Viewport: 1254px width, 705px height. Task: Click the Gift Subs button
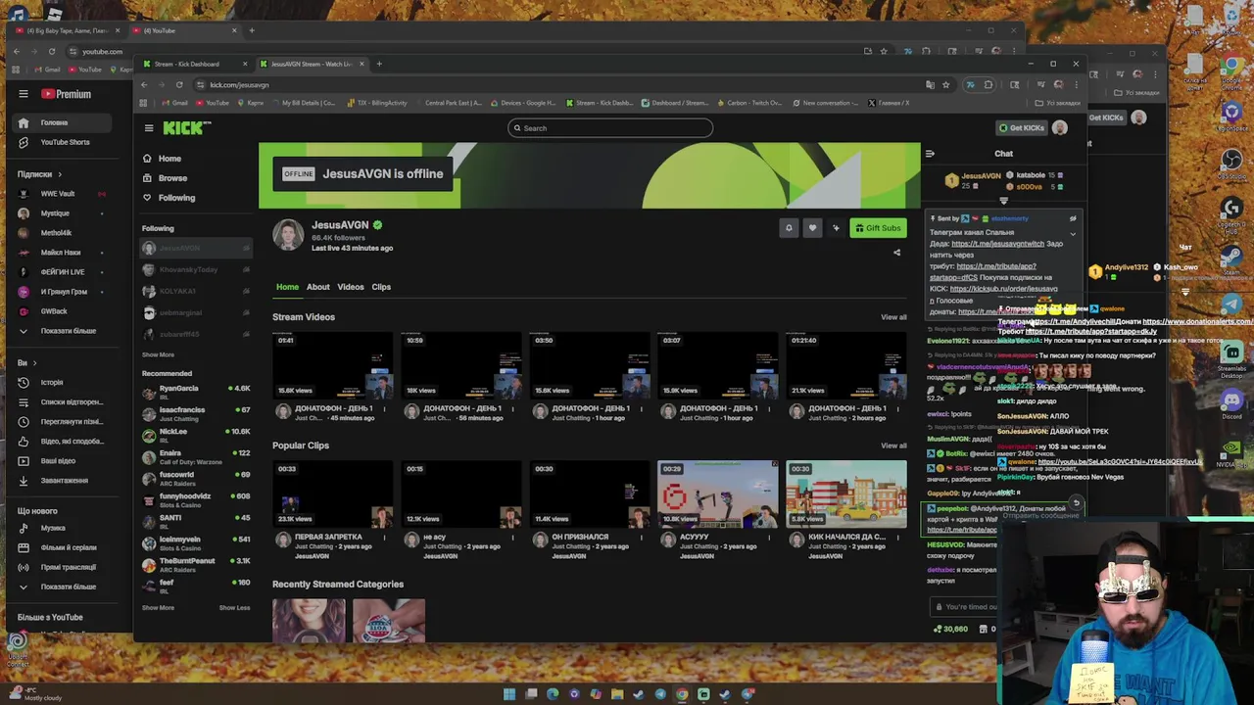coord(878,228)
